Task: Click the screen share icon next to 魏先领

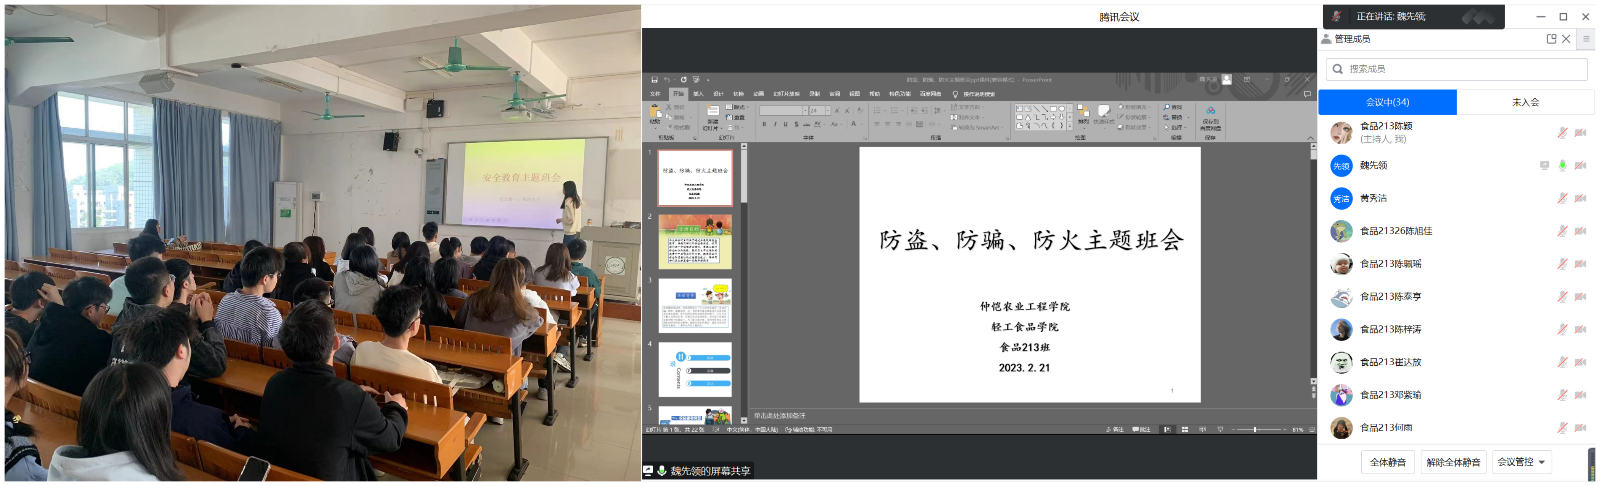Action: coord(1544,165)
